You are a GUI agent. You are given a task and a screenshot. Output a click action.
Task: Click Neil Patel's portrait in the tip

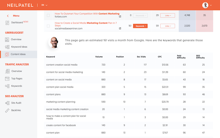point(54,42)
